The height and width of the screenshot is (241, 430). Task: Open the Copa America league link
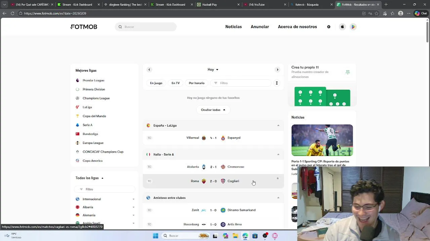pyautogui.click(x=93, y=161)
